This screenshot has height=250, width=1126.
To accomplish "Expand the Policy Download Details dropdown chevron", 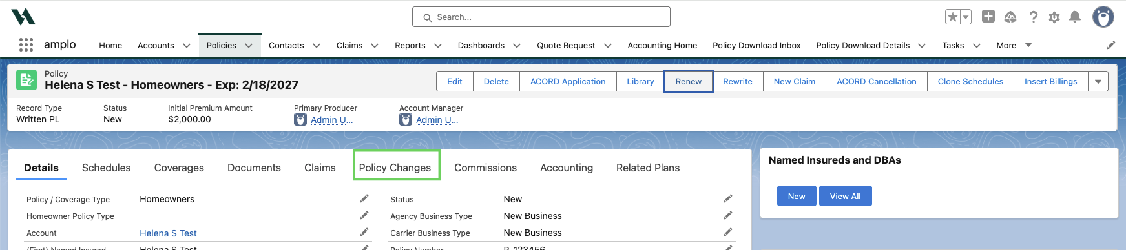I will pyautogui.click(x=922, y=46).
